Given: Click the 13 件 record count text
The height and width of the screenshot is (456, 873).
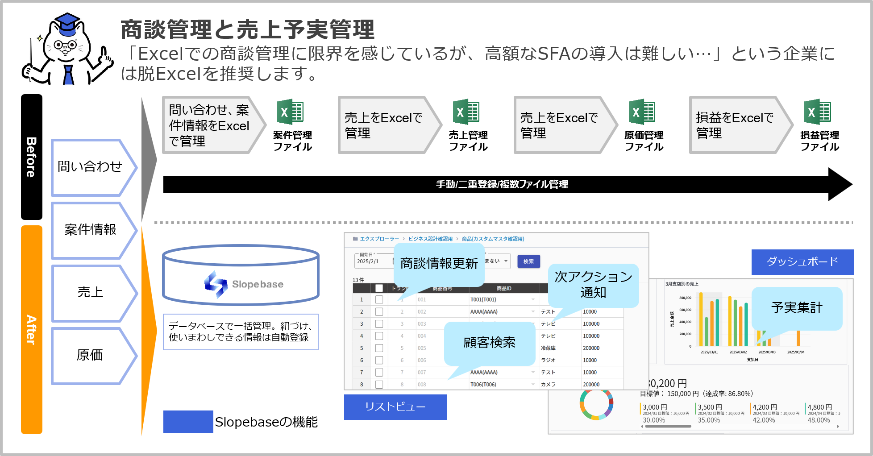Looking at the screenshot, I should (x=358, y=280).
